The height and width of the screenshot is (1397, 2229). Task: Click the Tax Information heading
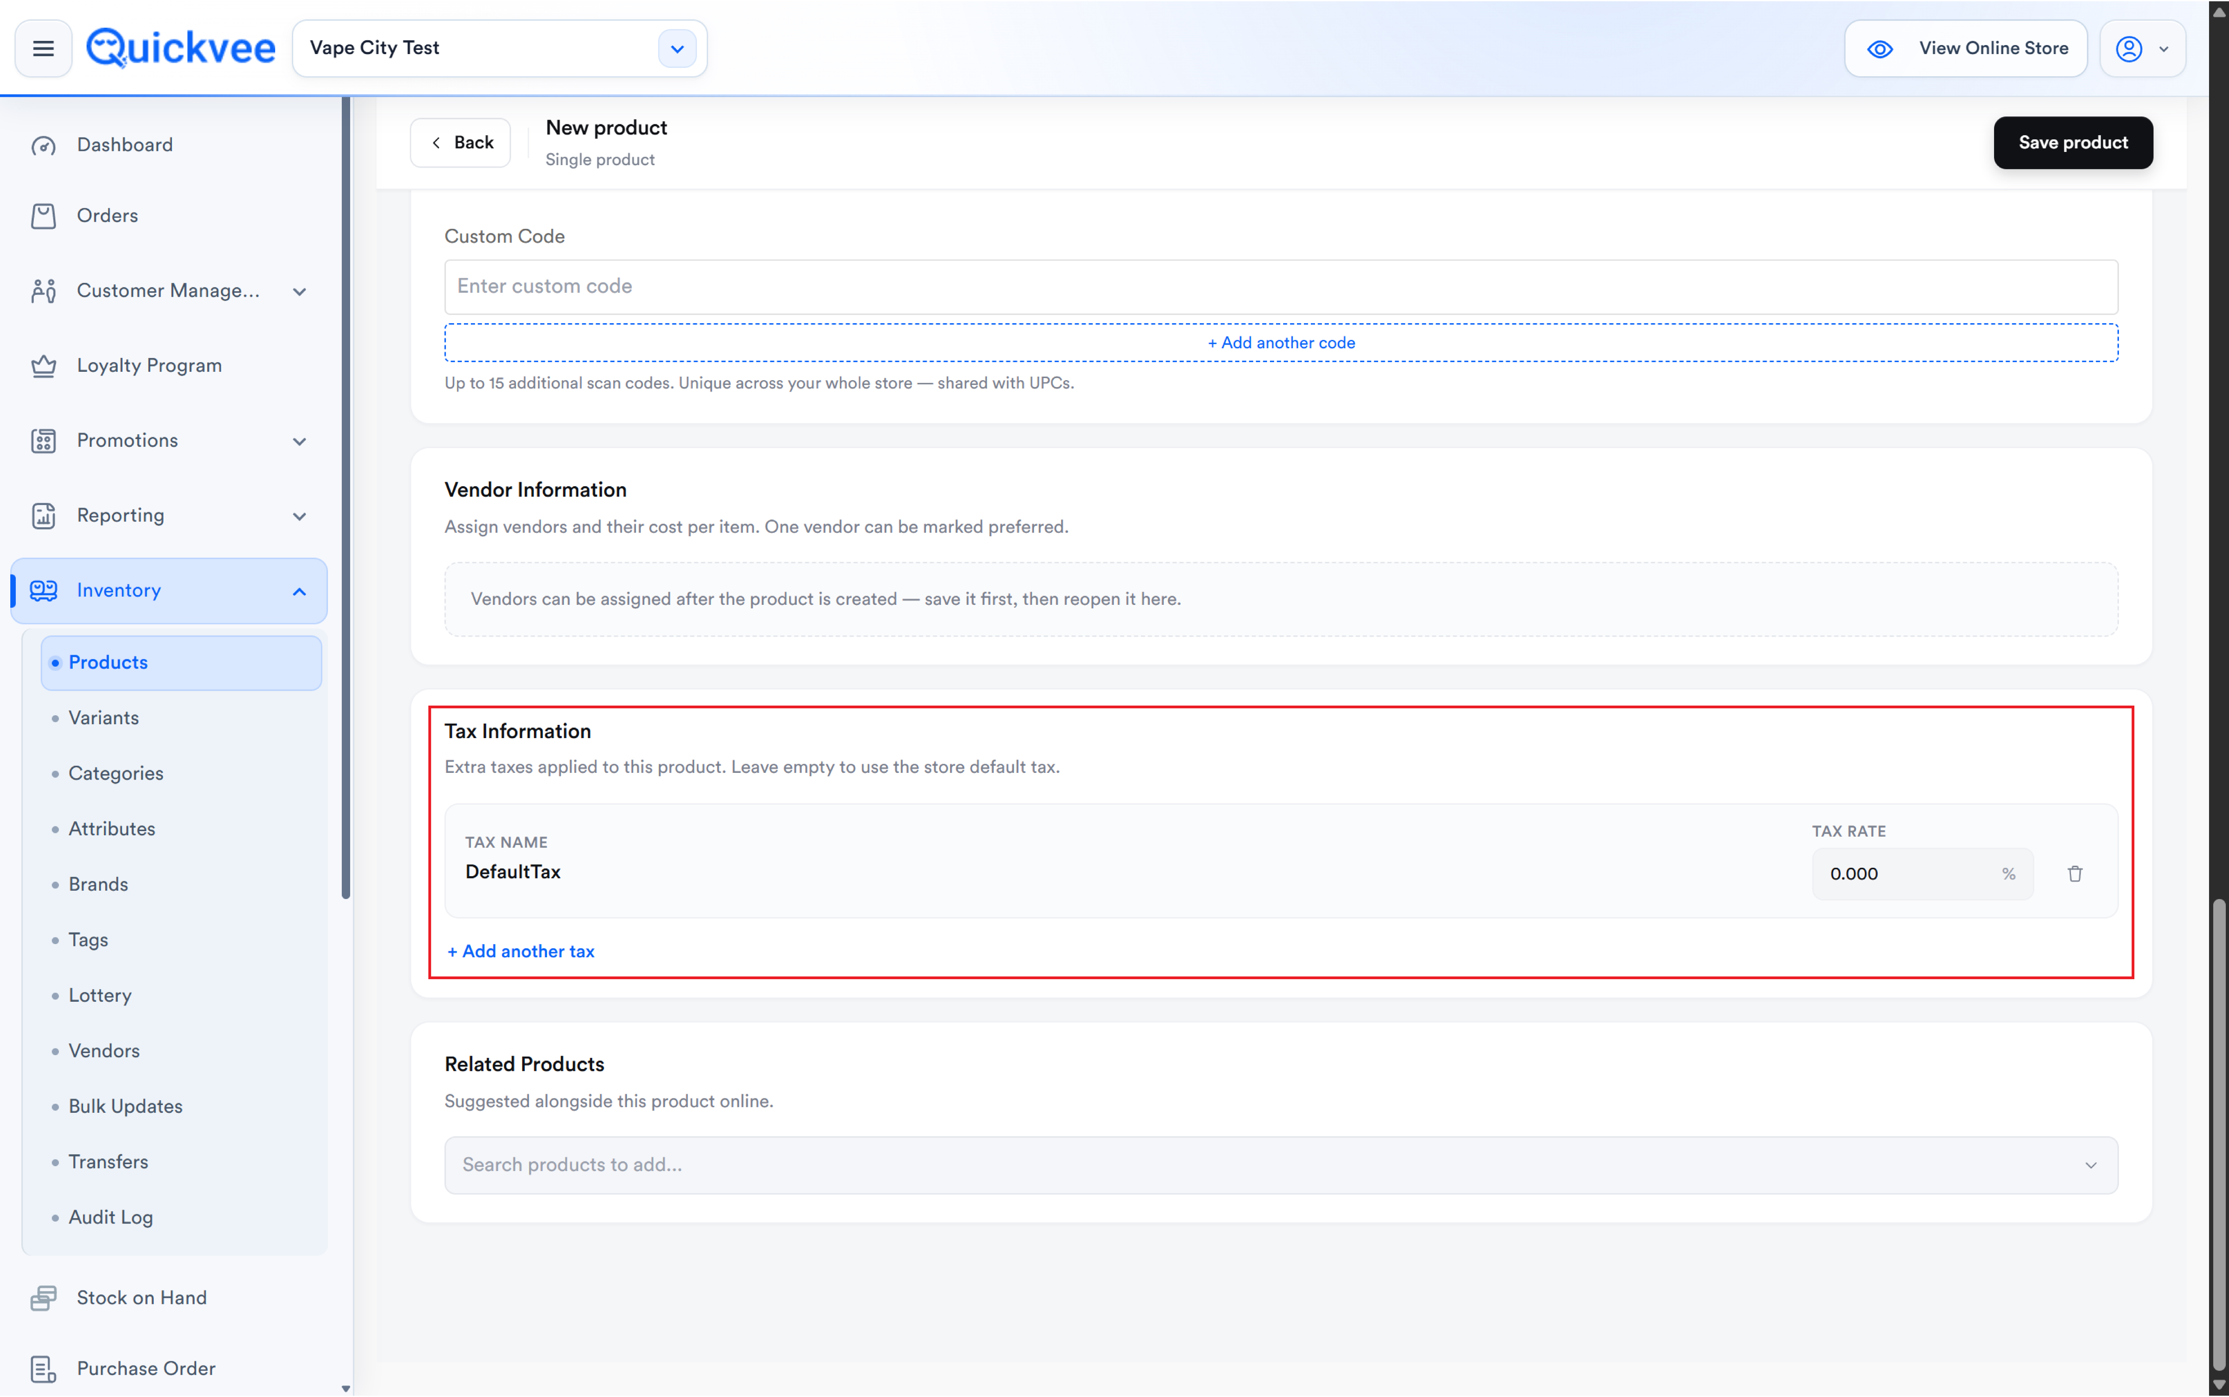[517, 732]
